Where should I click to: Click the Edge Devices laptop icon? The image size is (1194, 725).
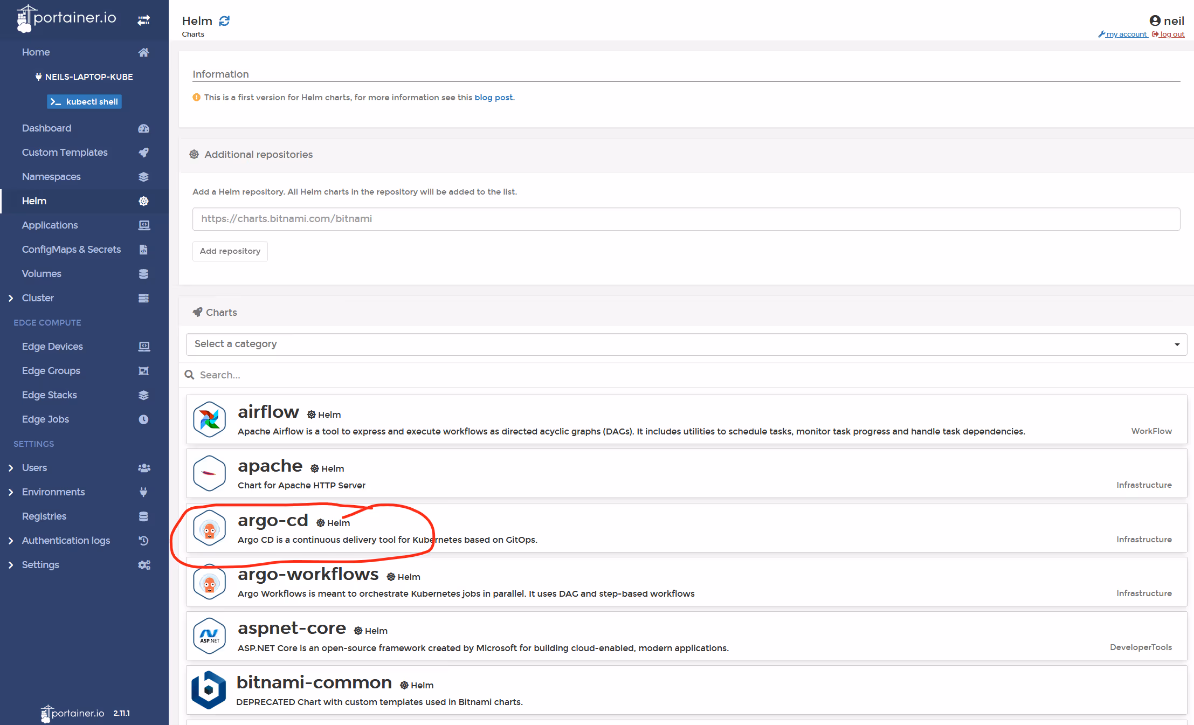click(144, 347)
